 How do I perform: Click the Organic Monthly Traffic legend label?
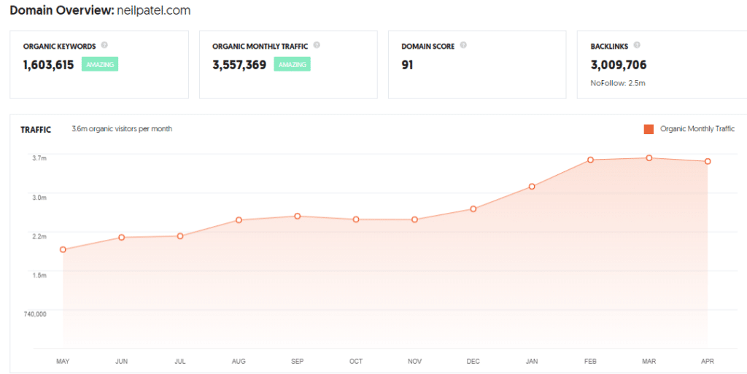point(697,128)
